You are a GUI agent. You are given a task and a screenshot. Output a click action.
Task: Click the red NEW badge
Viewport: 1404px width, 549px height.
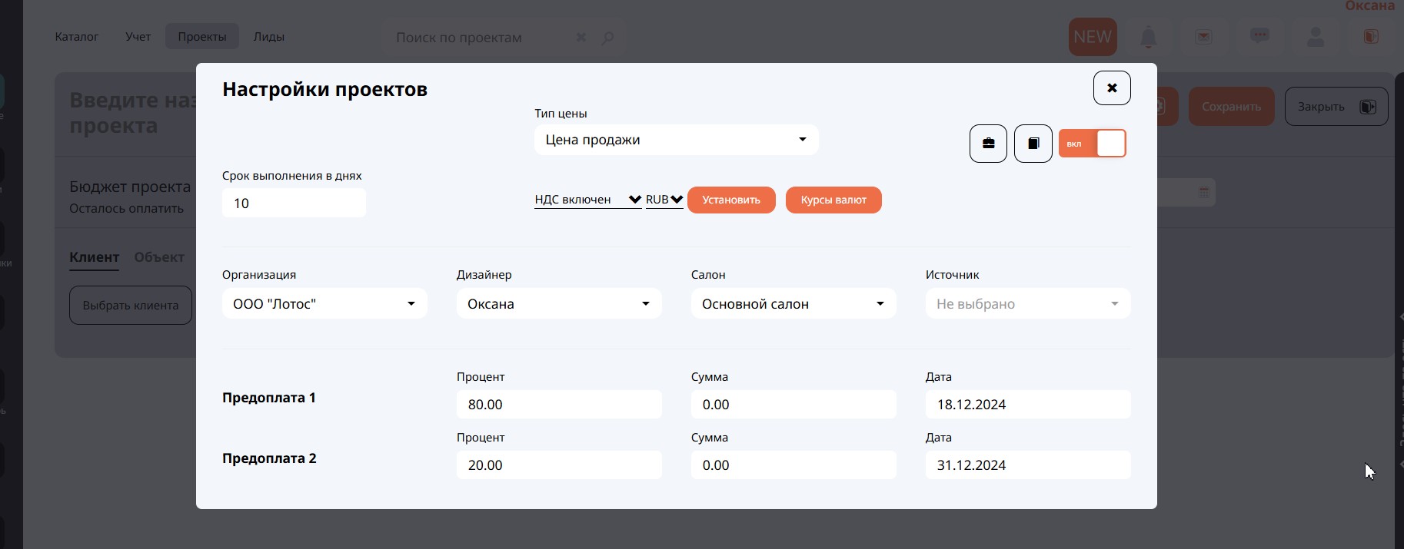[1092, 37]
